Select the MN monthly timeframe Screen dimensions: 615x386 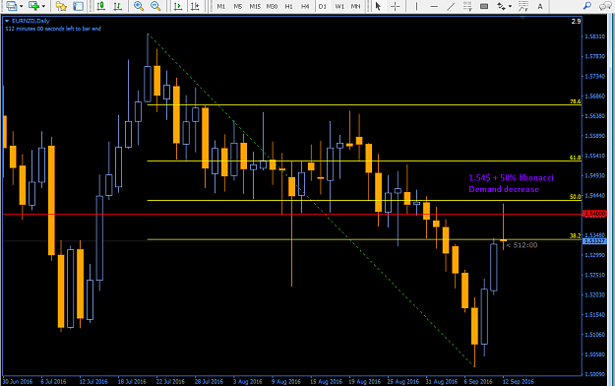tap(355, 6)
